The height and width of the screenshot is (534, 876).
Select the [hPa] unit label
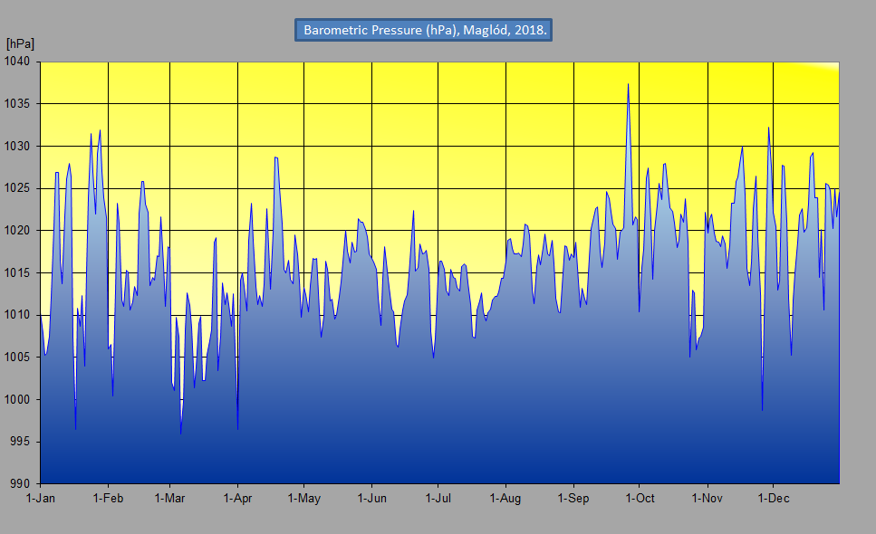(x=20, y=43)
